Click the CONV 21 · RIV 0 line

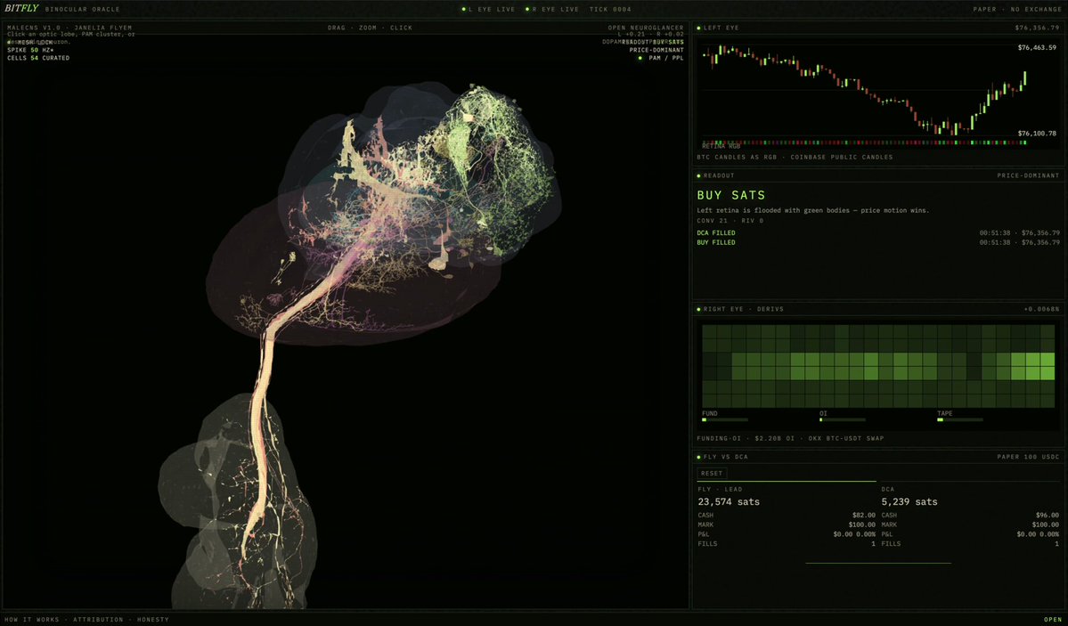[x=730, y=221]
